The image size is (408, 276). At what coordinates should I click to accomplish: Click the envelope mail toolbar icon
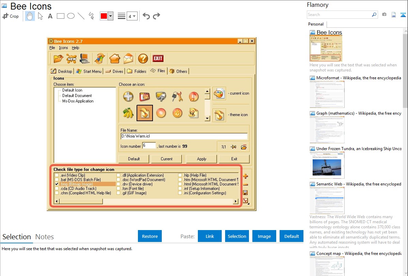click(x=128, y=59)
